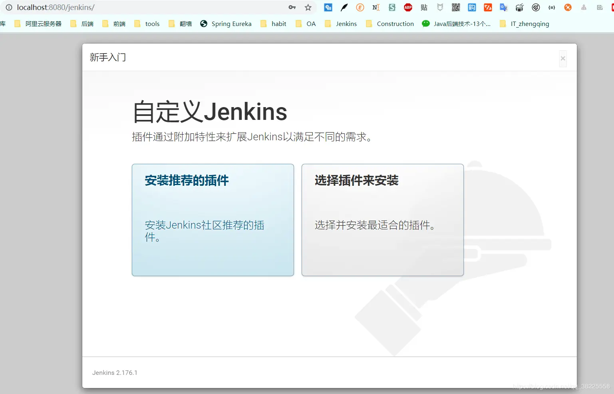Expand the tools bookmarks folder
Screen dimensions: 614x394
coord(152,24)
